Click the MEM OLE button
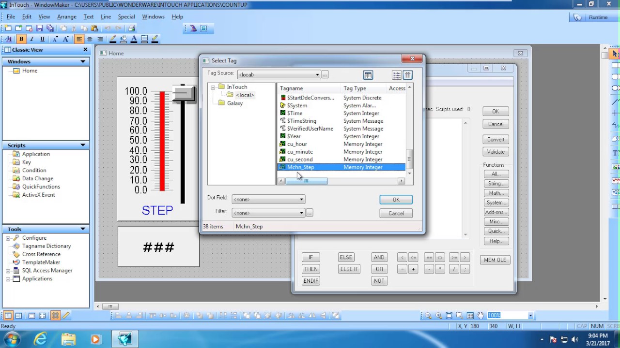The width and height of the screenshot is (620, 348). (495, 260)
